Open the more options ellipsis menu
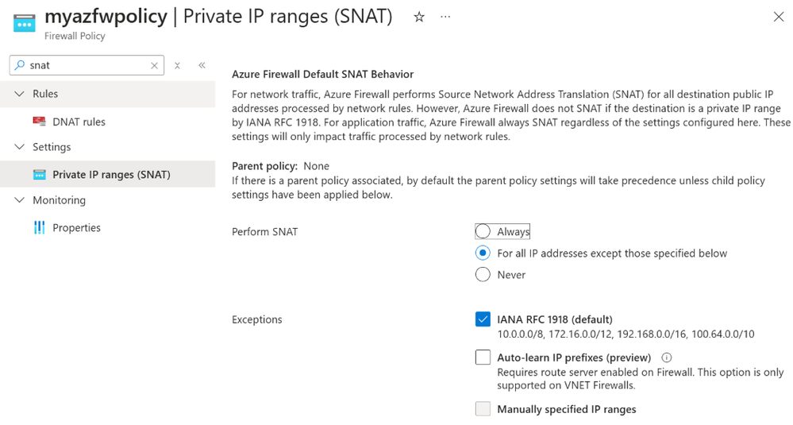The height and width of the screenshot is (425, 793). coord(445,17)
